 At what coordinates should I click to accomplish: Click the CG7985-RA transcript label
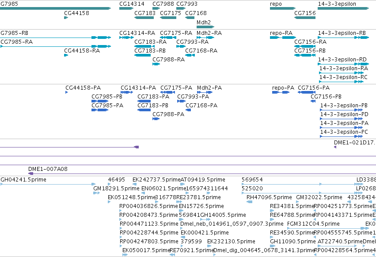pos(16,42)
